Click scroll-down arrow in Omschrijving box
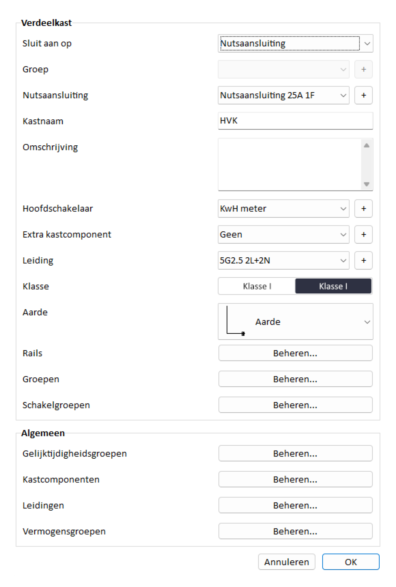 click(x=367, y=184)
